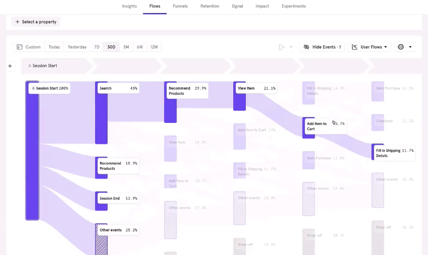Choose the 30D date range
428x255 pixels.
pyautogui.click(x=111, y=47)
